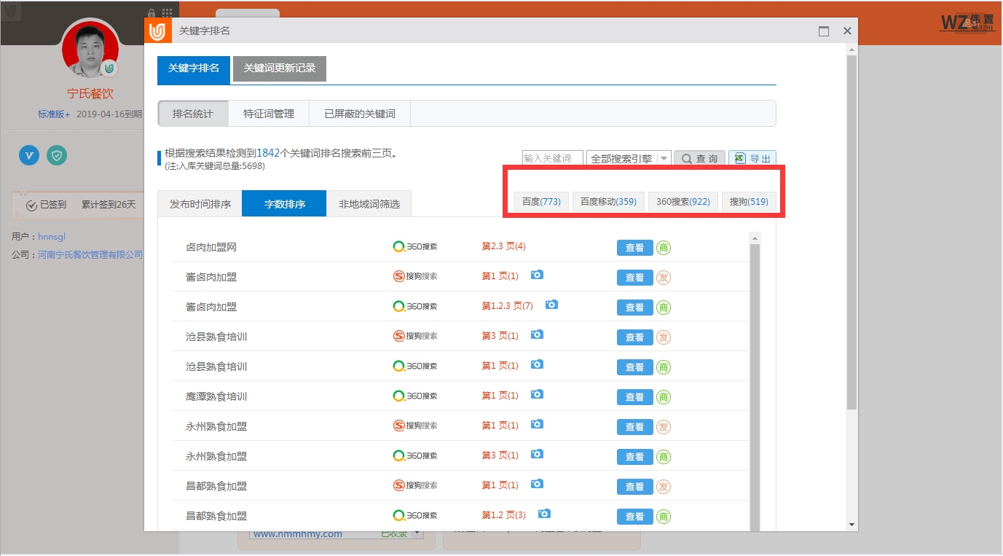Open the 全部搜索引擎 dropdown
Screen dimensions: 1003x556
coord(628,159)
